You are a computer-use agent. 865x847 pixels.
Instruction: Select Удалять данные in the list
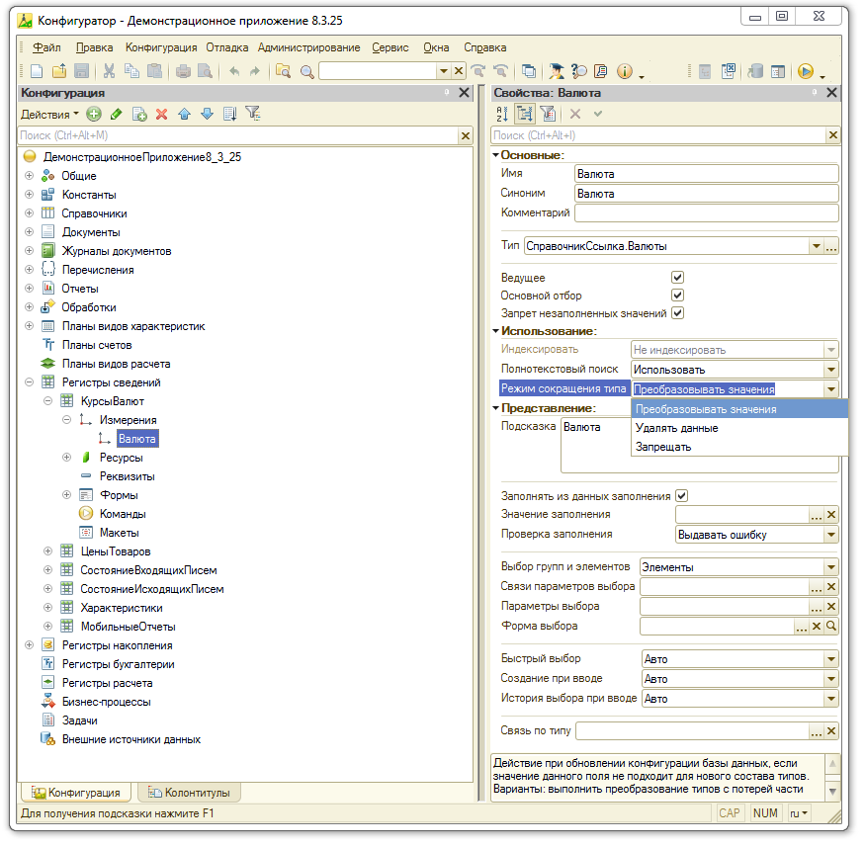coord(676,428)
